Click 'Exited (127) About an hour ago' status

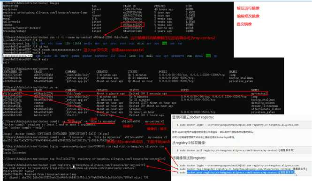click(152, 103)
